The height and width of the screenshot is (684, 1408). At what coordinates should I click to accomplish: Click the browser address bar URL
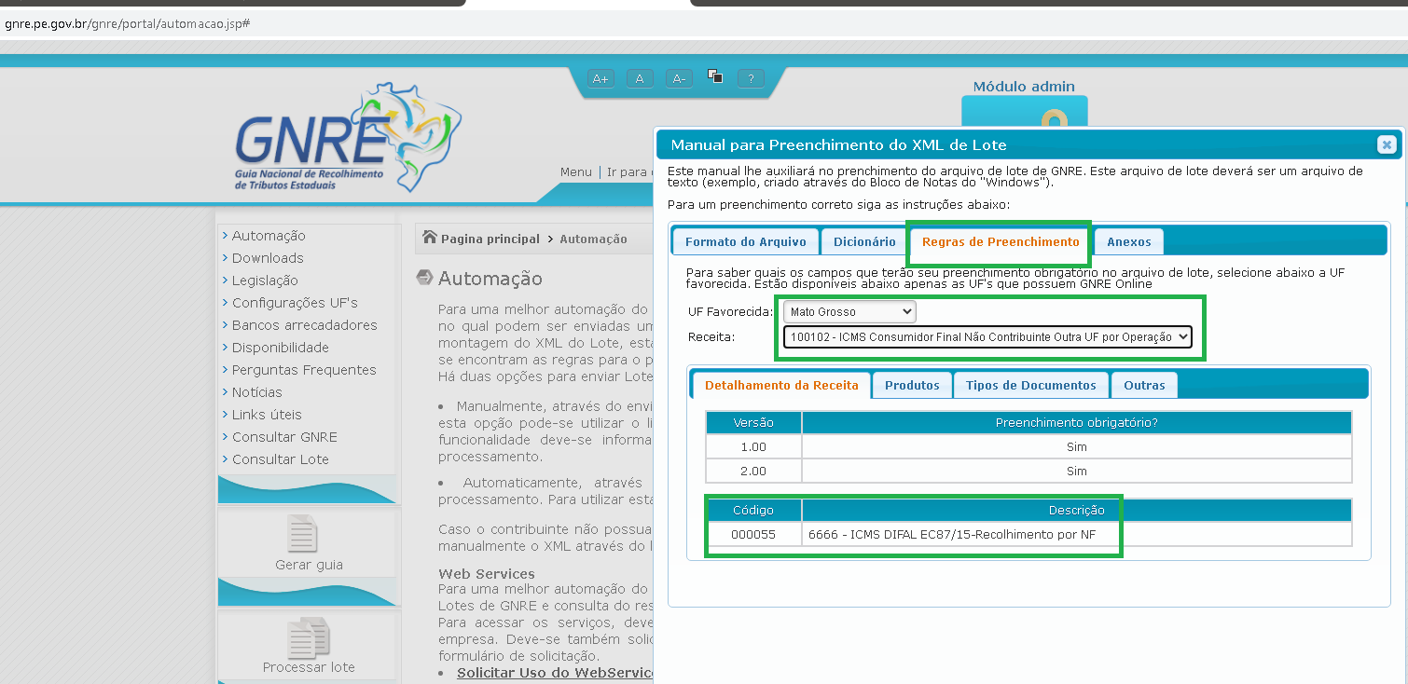(x=127, y=22)
